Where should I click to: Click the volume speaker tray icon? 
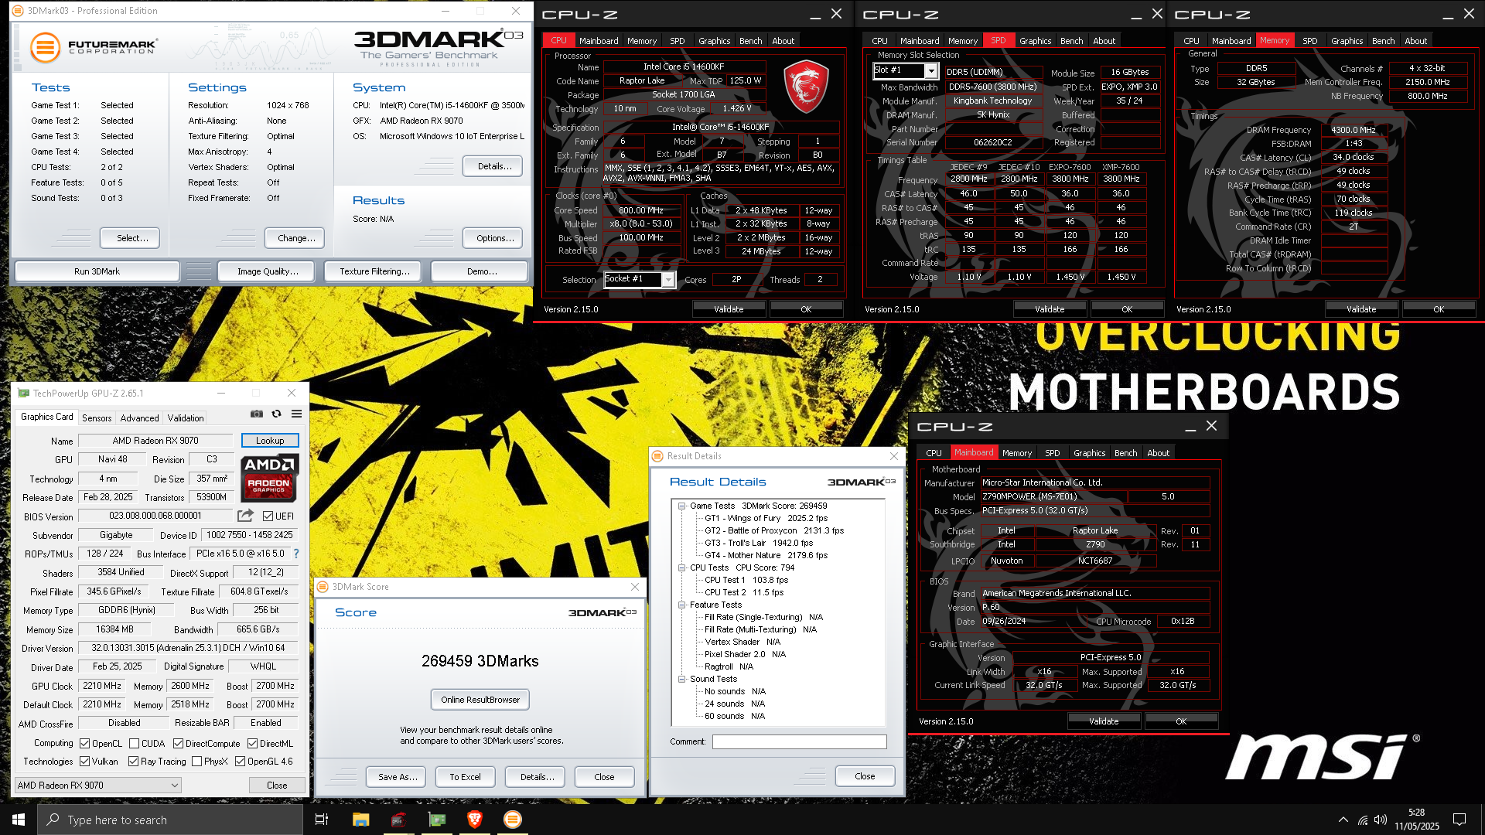pyautogui.click(x=1381, y=820)
